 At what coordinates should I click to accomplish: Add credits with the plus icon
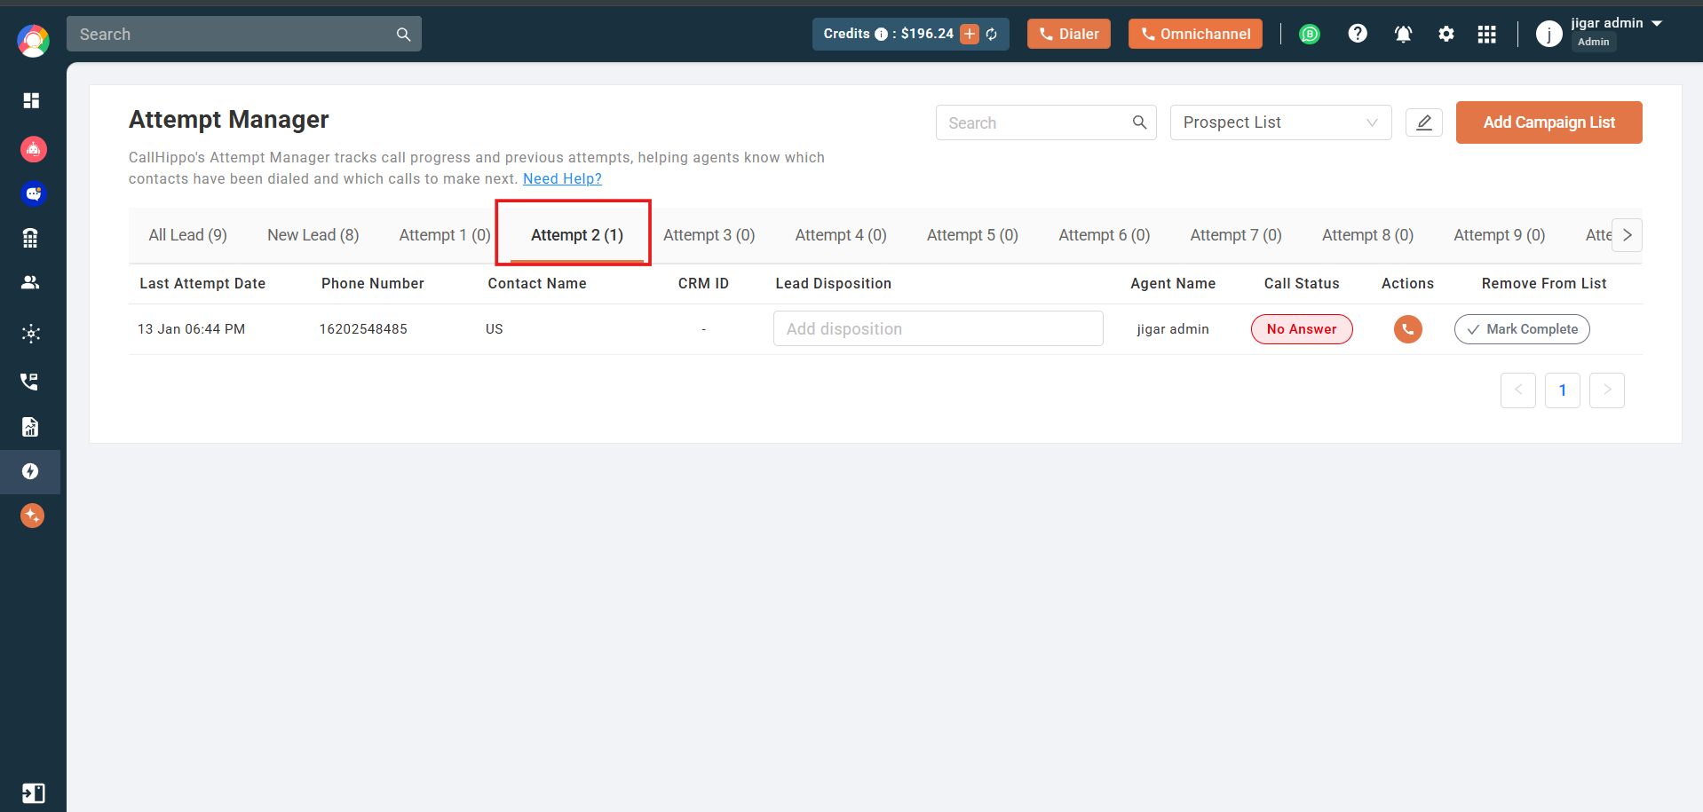coord(970,35)
